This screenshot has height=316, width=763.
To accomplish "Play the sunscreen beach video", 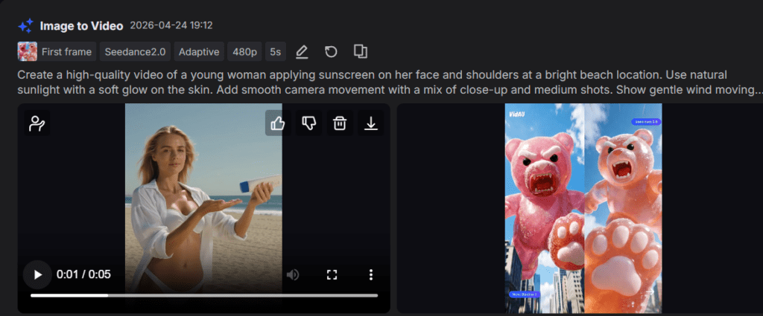I will point(37,274).
